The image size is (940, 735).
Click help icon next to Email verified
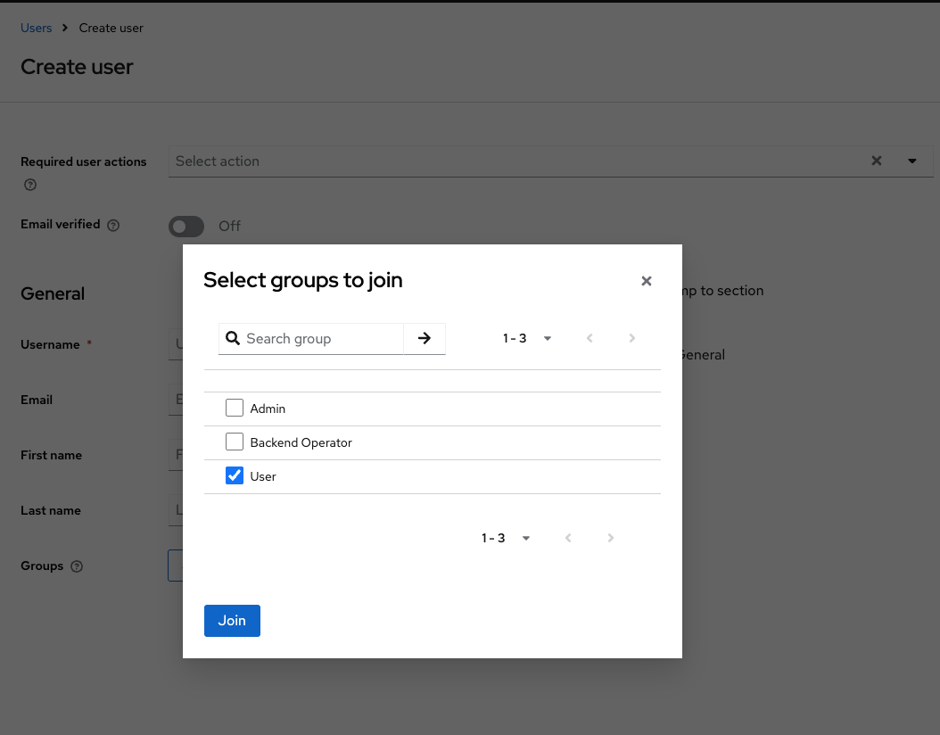[x=113, y=226]
